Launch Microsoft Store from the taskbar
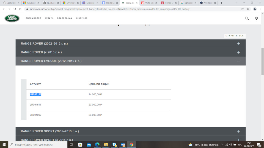 (80, 144)
